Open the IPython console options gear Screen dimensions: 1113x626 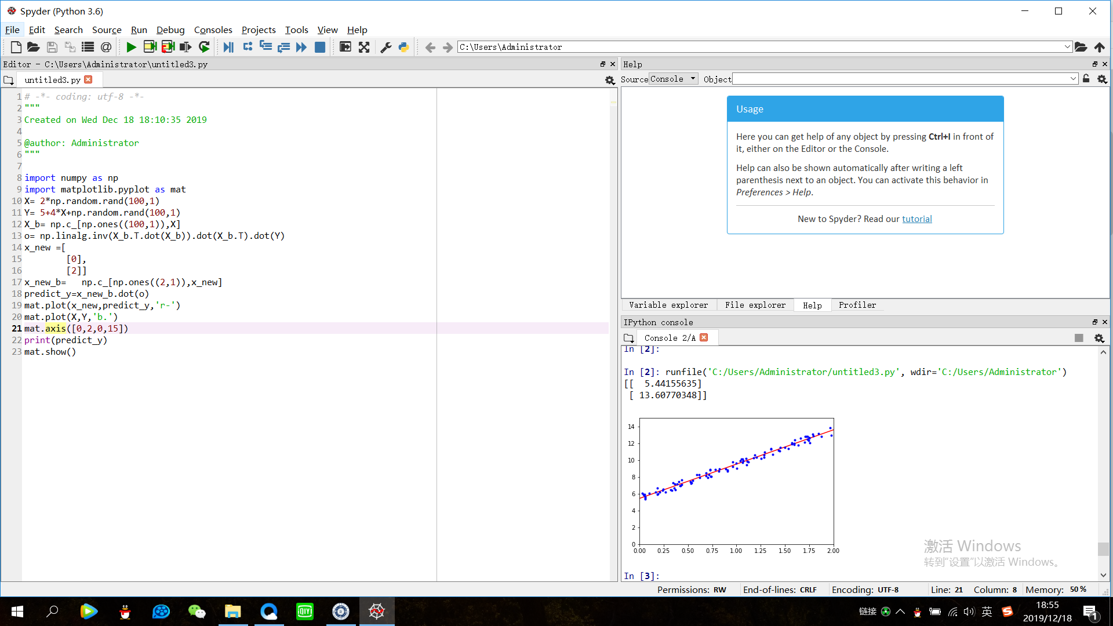tap(1099, 338)
